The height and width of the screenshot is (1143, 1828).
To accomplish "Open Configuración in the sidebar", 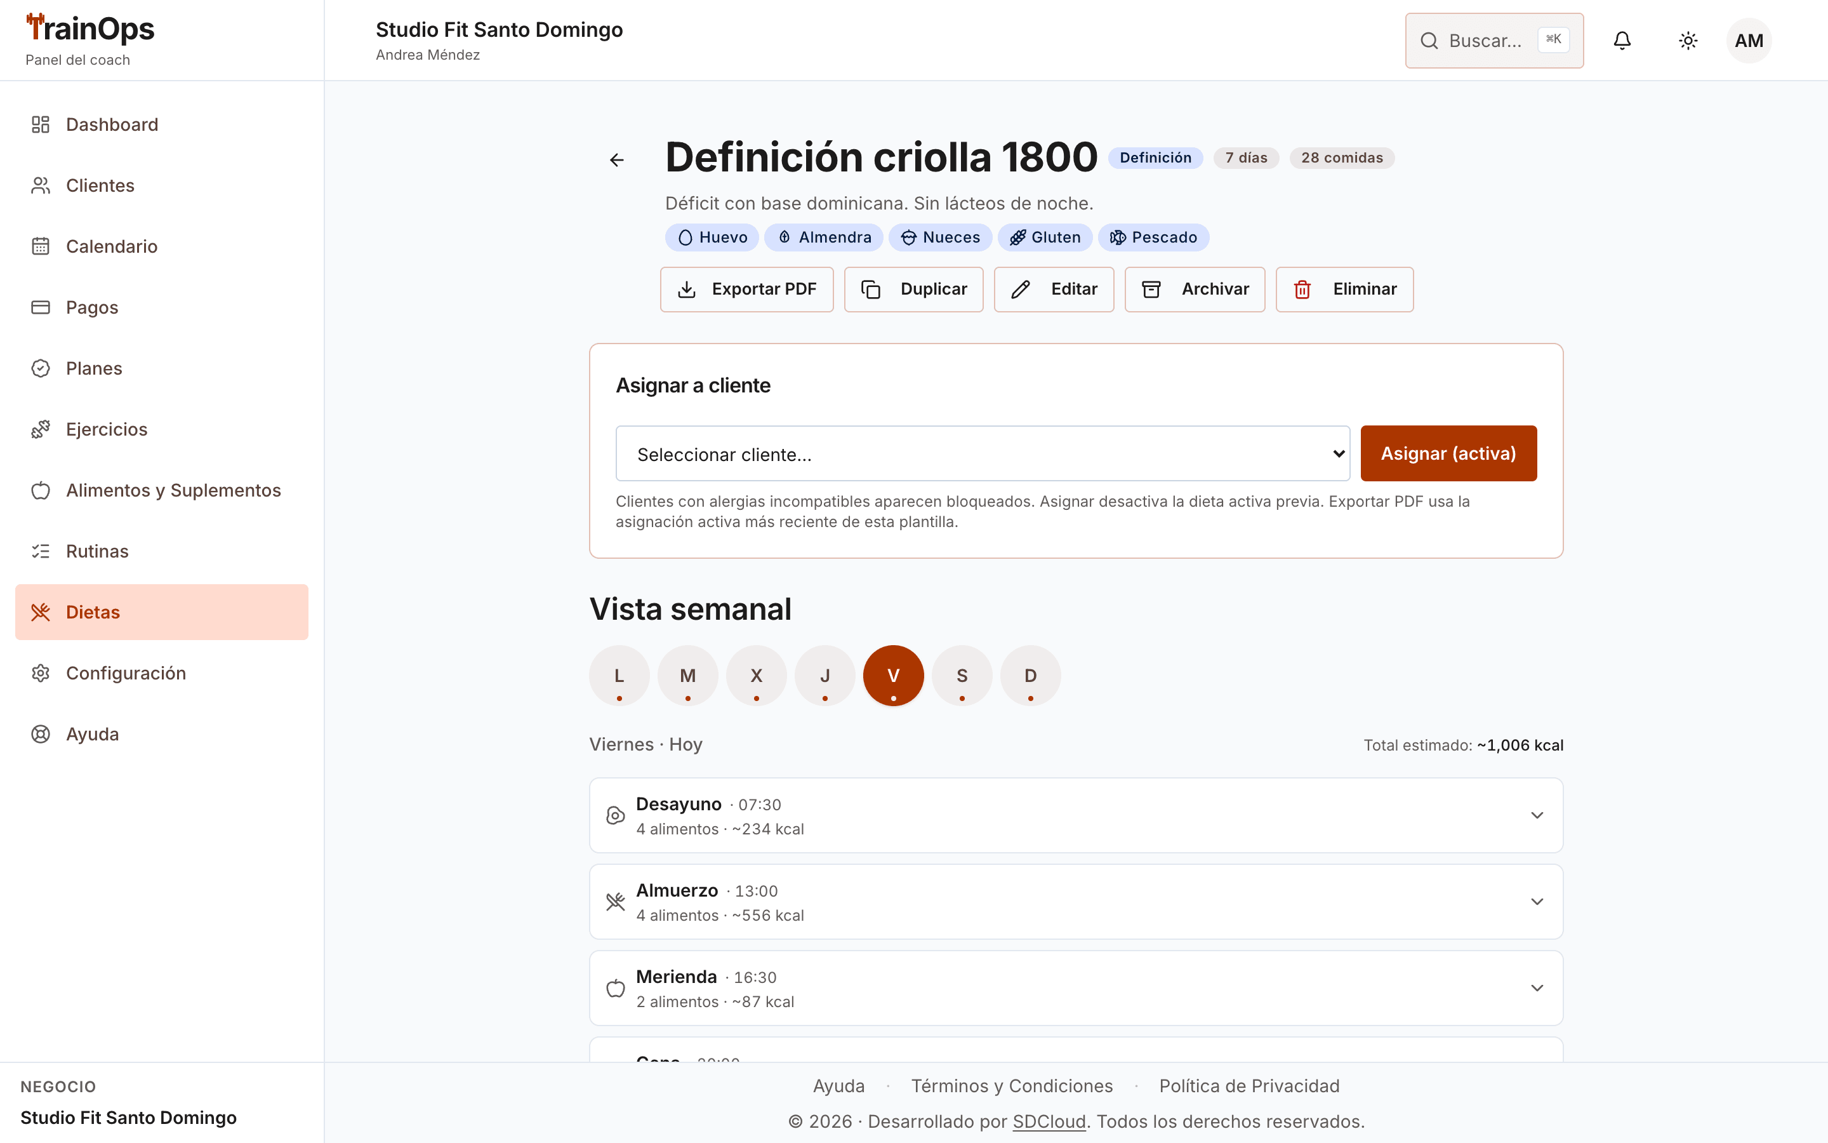I will 162,673.
